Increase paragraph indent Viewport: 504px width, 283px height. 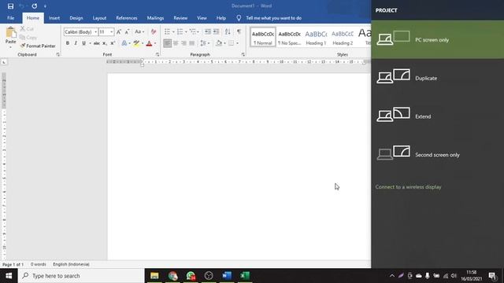(x=216, y=31)
